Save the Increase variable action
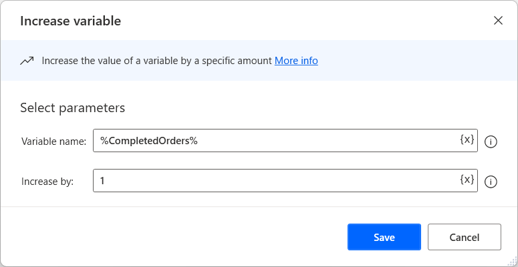Image resolution: width=518 pixels, height=267 pixels. (x=384, y=237)
